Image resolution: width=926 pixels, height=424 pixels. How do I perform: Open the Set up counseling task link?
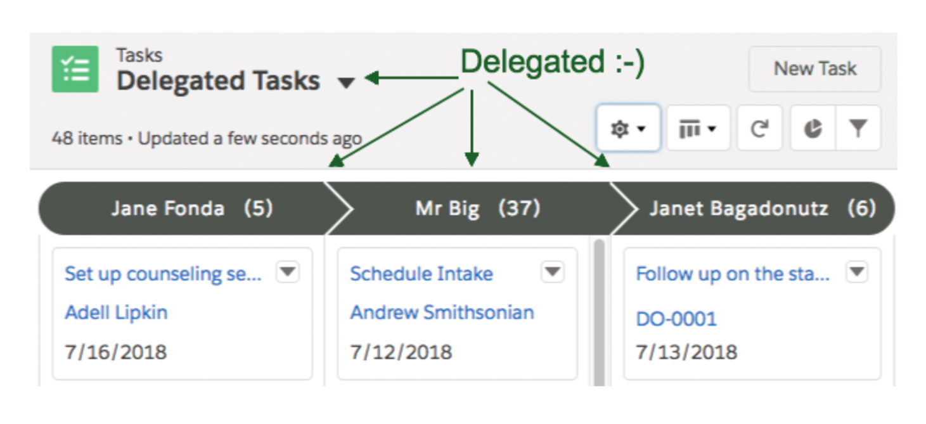(163, 274)
